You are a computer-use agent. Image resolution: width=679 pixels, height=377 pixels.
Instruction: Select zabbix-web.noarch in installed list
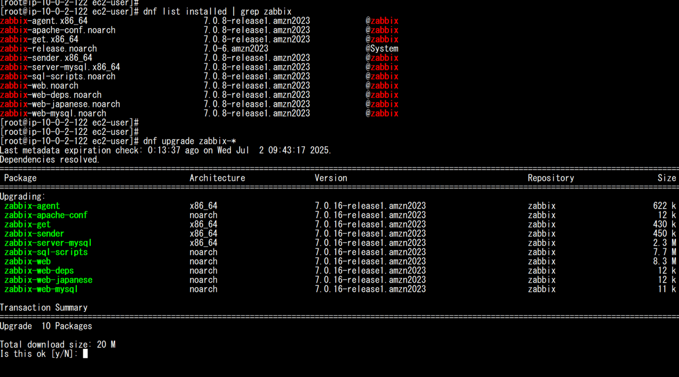[x=39, y=85]
